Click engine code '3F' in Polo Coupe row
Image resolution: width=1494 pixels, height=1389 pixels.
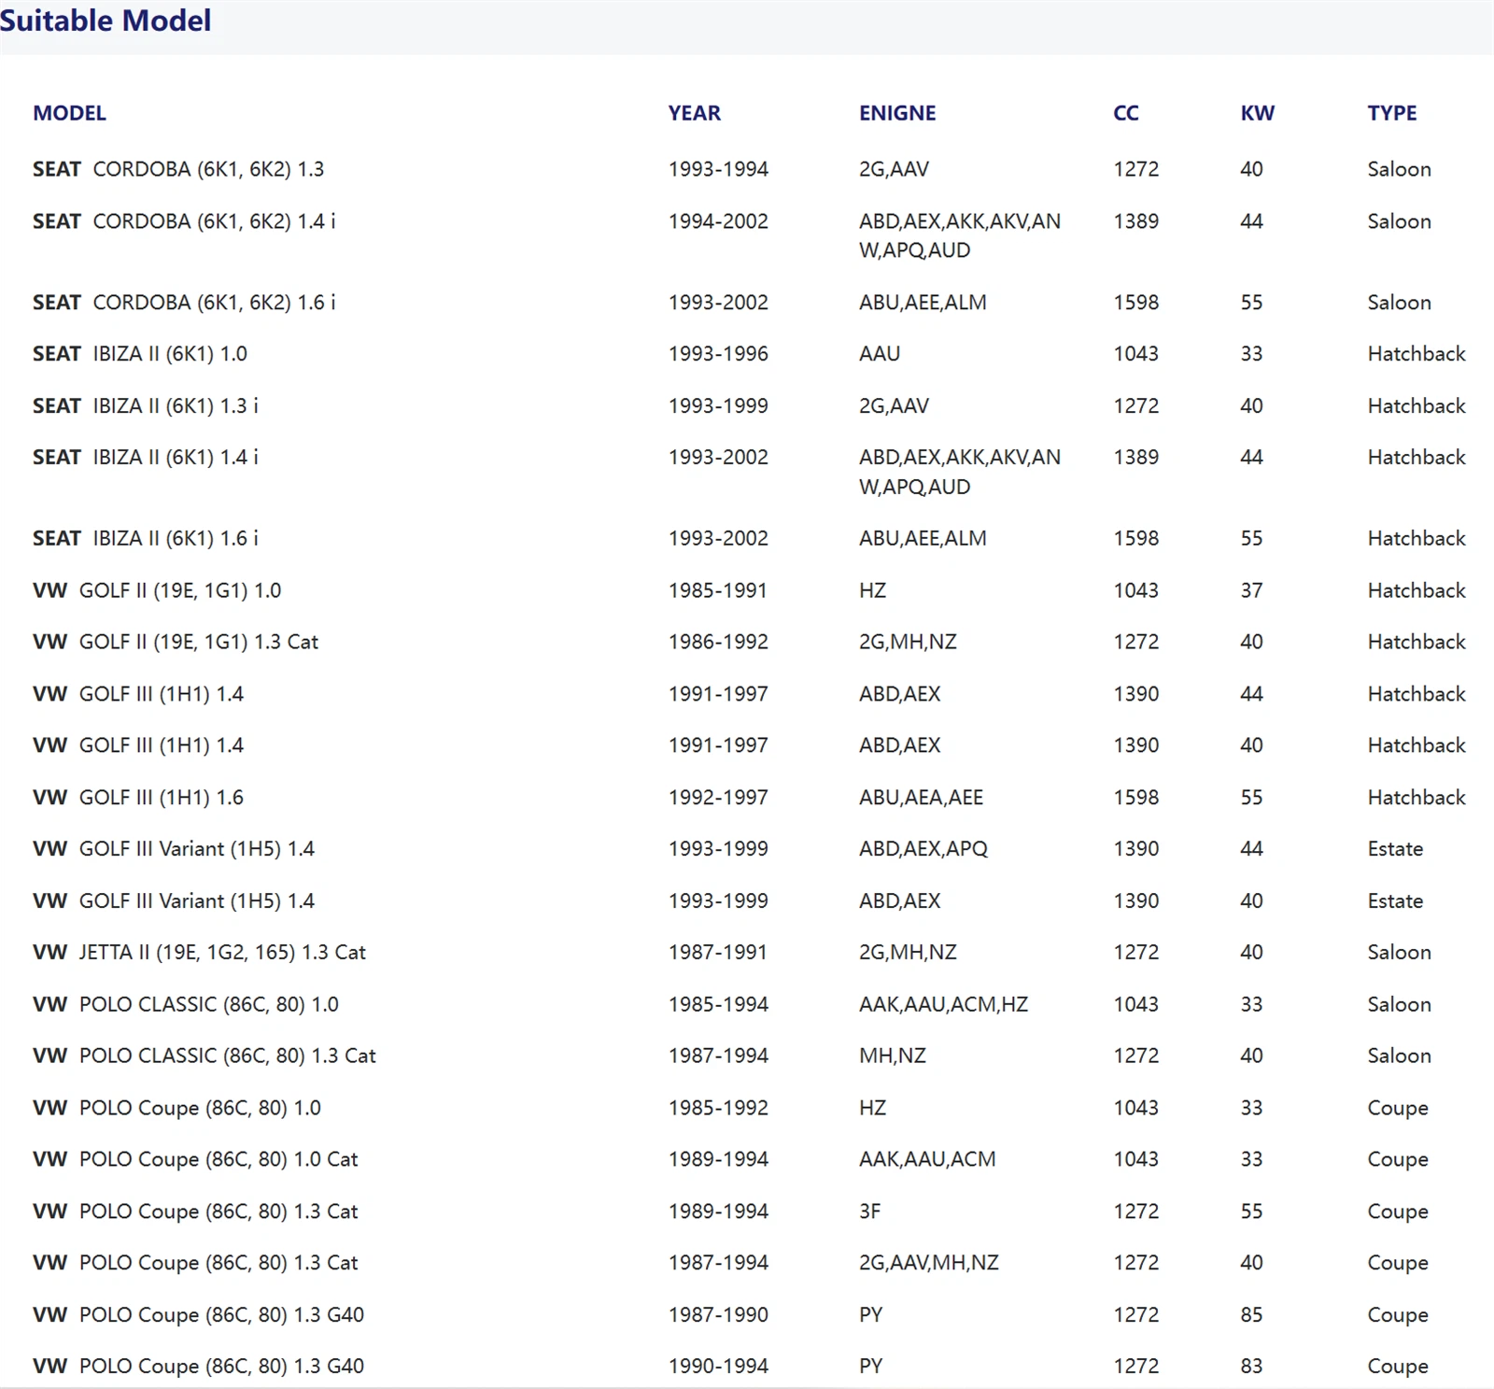[x=869, y=1212]
